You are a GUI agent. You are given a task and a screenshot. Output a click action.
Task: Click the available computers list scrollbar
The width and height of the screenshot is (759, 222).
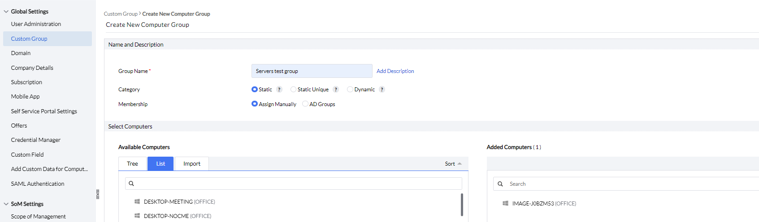pyautogui.click(x=462, y=205)
